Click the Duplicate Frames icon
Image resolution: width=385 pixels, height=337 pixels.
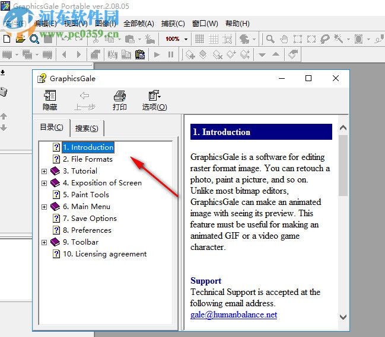point(27,54)
